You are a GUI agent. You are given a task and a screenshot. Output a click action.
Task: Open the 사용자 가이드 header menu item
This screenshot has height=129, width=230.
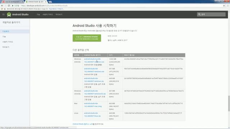tap(48, 14)
